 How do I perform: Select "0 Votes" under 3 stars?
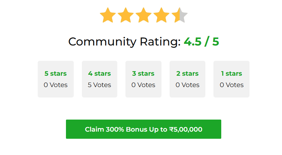(x=143, y=85)
